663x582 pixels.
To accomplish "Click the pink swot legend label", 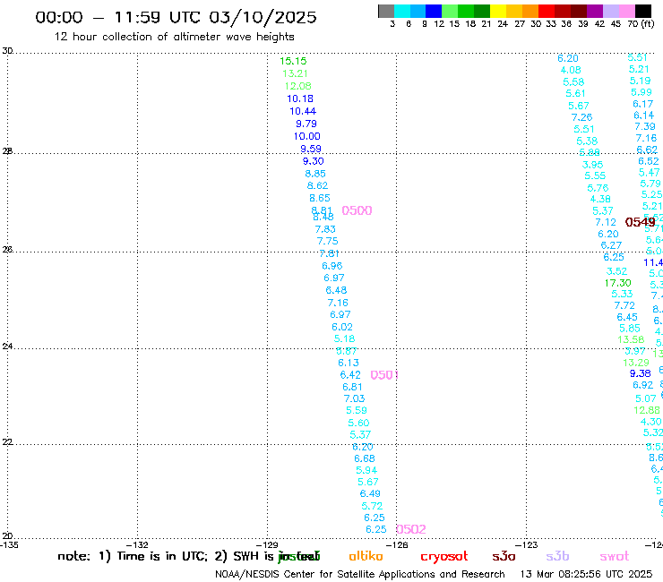I will click(x=615, y=557).
